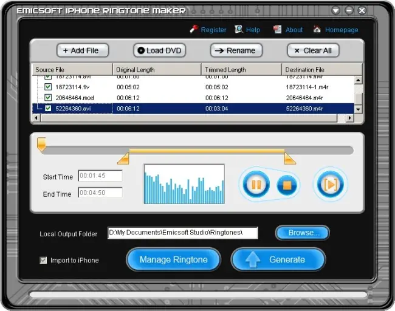Open the Help link

click(x=253, y=30)
